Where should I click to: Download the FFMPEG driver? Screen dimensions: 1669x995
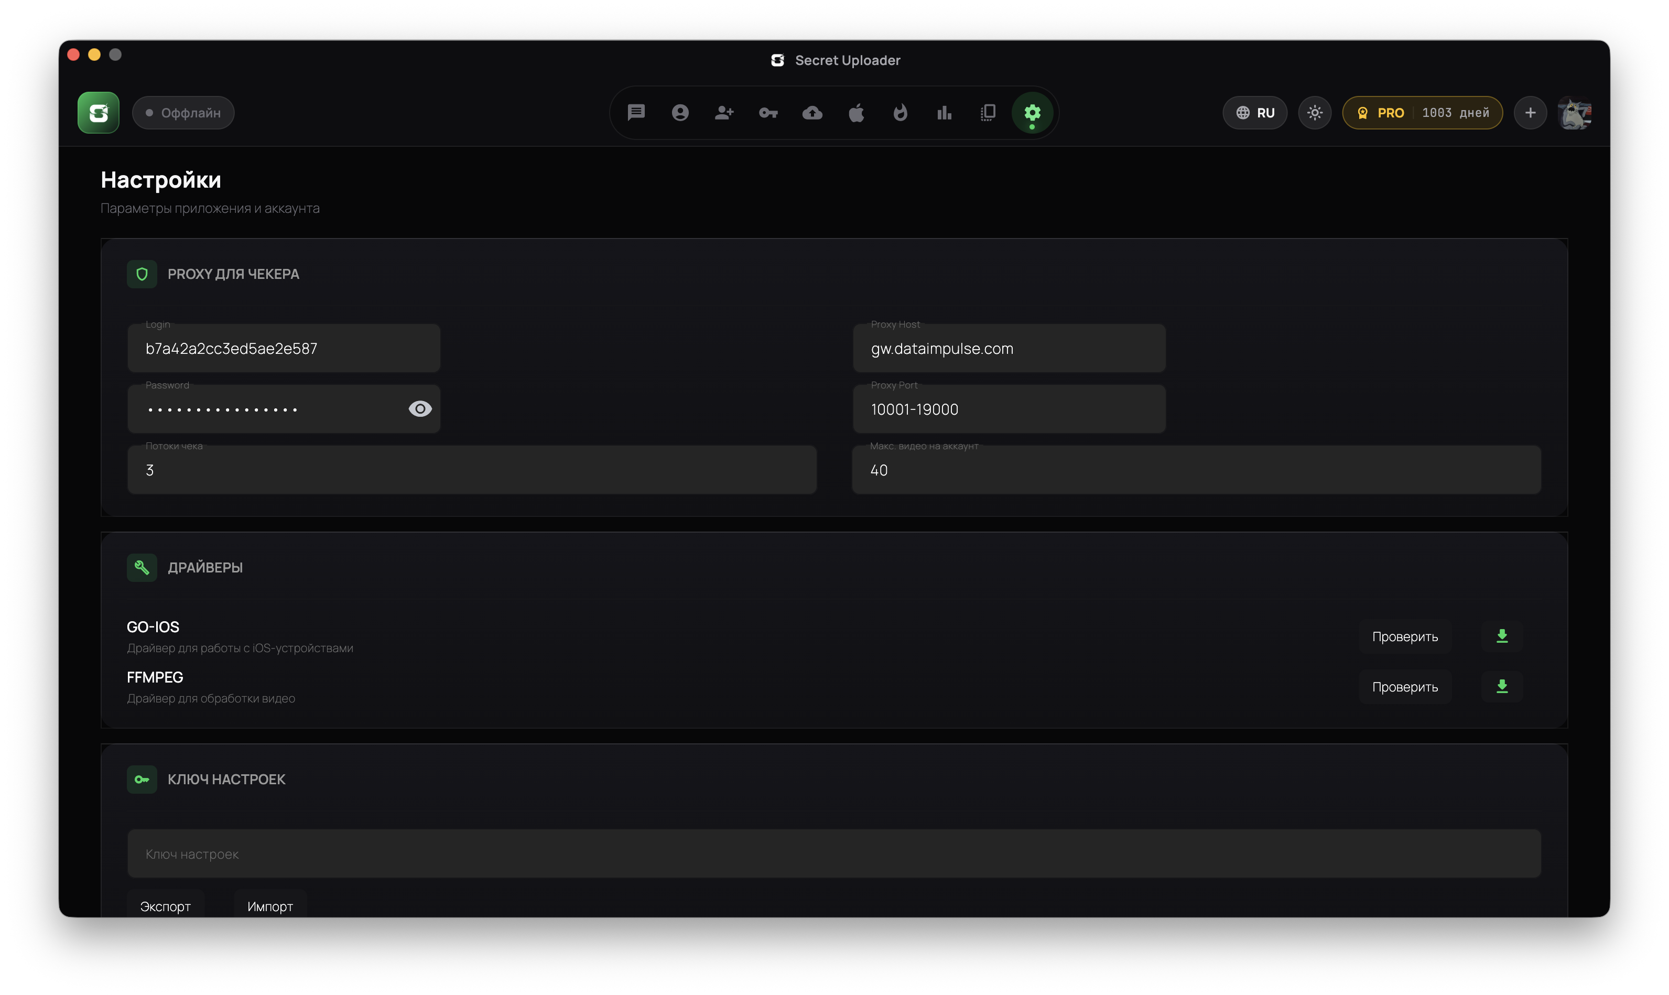pyautogui.click(x=1502, y=687)
